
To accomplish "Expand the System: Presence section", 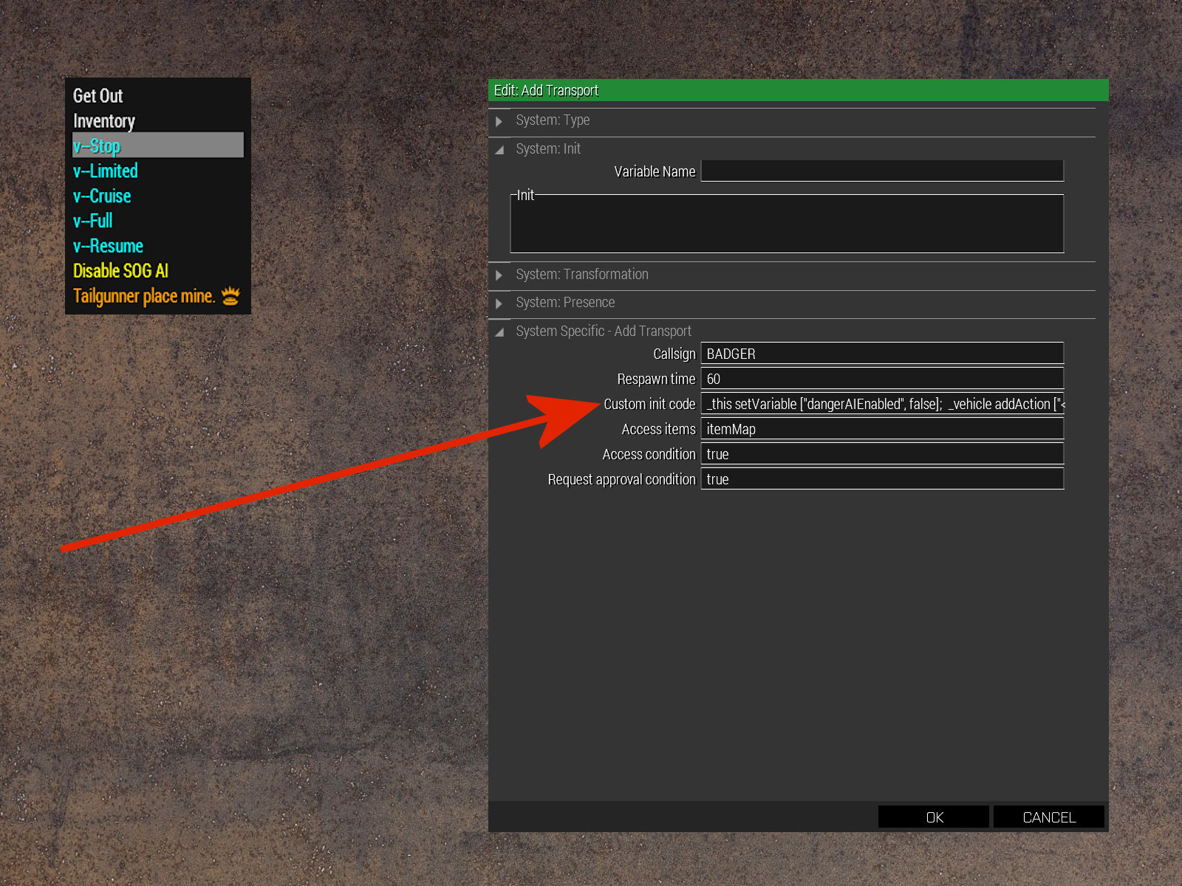I will coord(499,303).
